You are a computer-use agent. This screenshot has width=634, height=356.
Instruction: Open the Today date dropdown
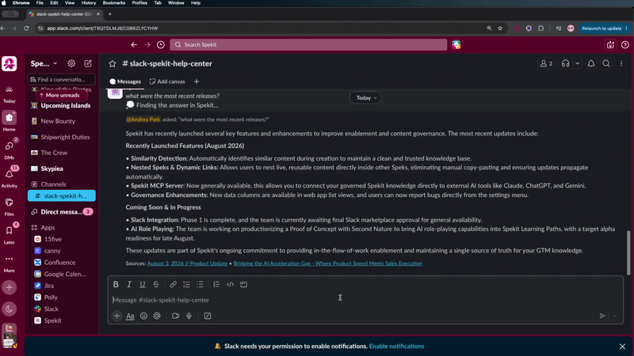point(365,97)
